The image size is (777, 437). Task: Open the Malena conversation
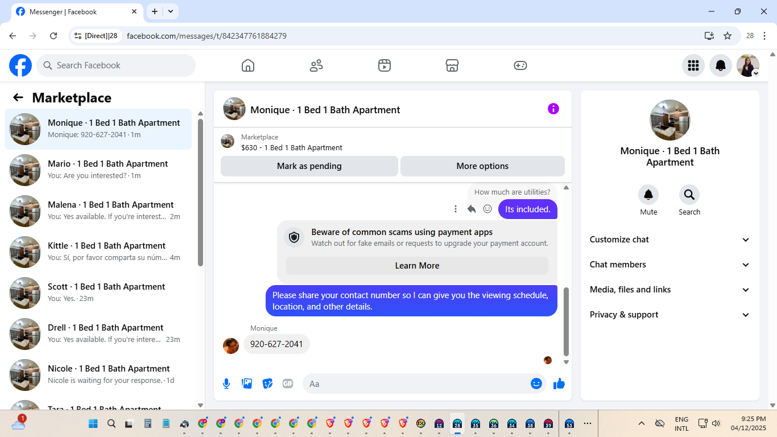click(98, 211)
